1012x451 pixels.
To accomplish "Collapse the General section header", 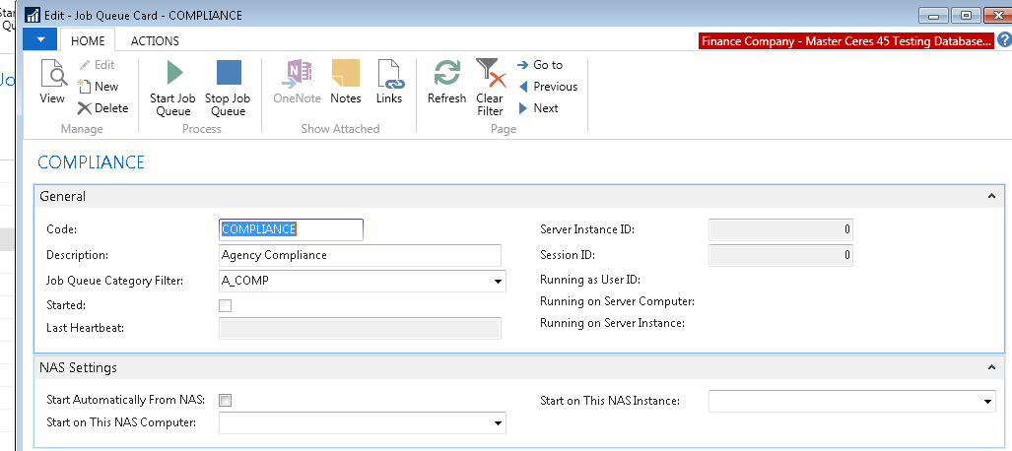I will (990, 197).
